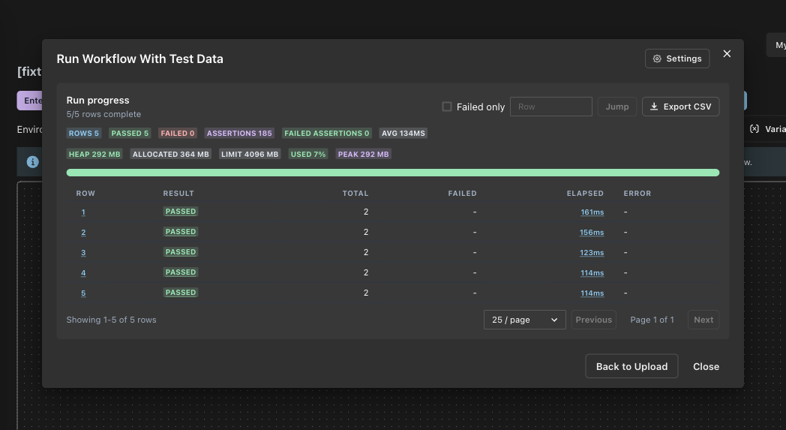Click the HEAP 292 MB badge
Viewport: 786px width, 430px height.
94,154
